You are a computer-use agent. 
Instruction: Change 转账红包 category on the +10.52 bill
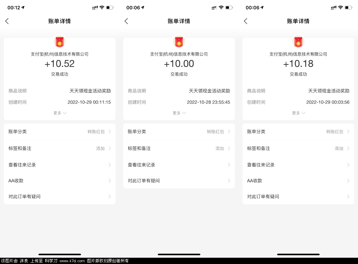click(96, 132)
